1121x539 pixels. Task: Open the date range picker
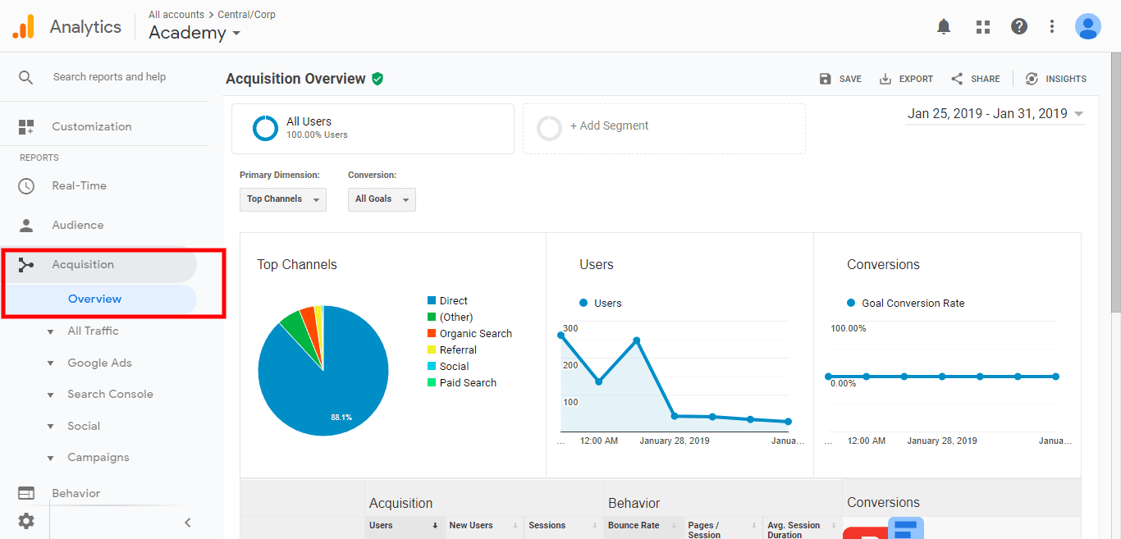click(x=995, y=114)
